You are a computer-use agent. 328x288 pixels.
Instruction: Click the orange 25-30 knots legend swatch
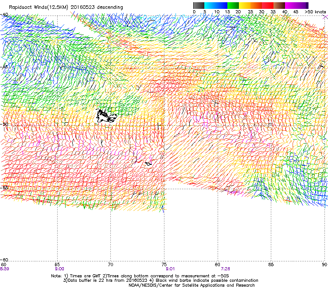click(256, 5)
